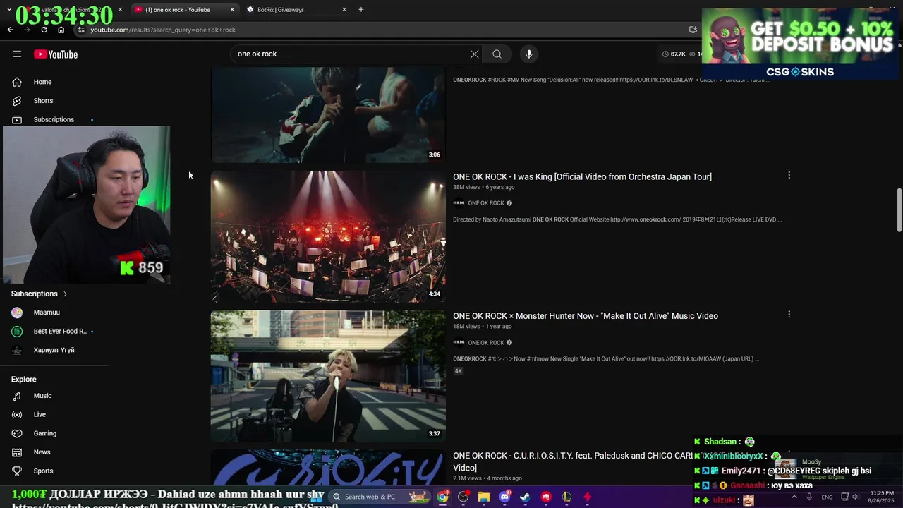Open Google Chrome from the taskbar
This screenshot has width=903, height=508.
(442, 497)
